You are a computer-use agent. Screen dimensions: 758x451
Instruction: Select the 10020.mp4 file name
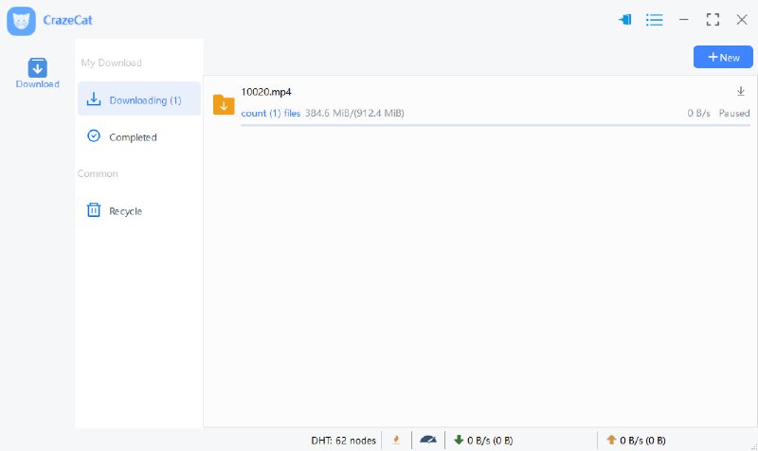pos(266,92)
